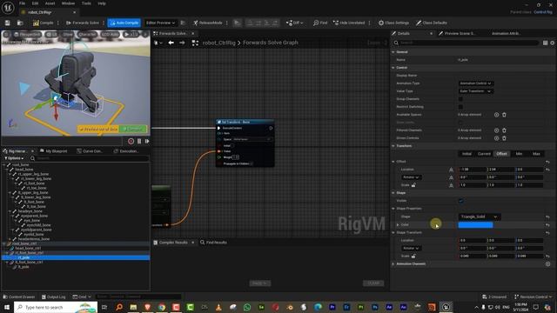
Task: Toggle Hide Unrelated nodes
Action: pos(349,23)
